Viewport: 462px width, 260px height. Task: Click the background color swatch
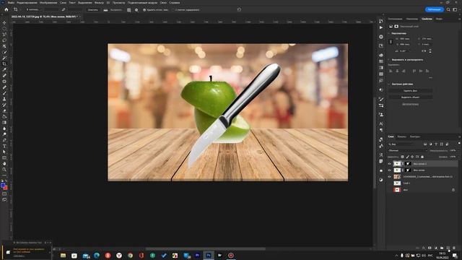6,188
